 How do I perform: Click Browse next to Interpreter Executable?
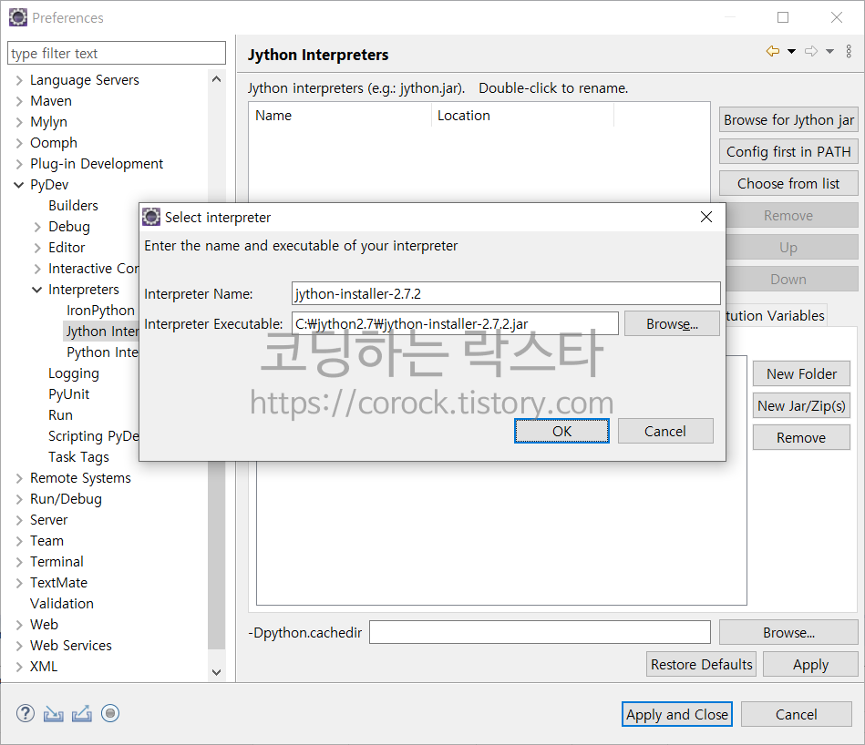point(672,323)
